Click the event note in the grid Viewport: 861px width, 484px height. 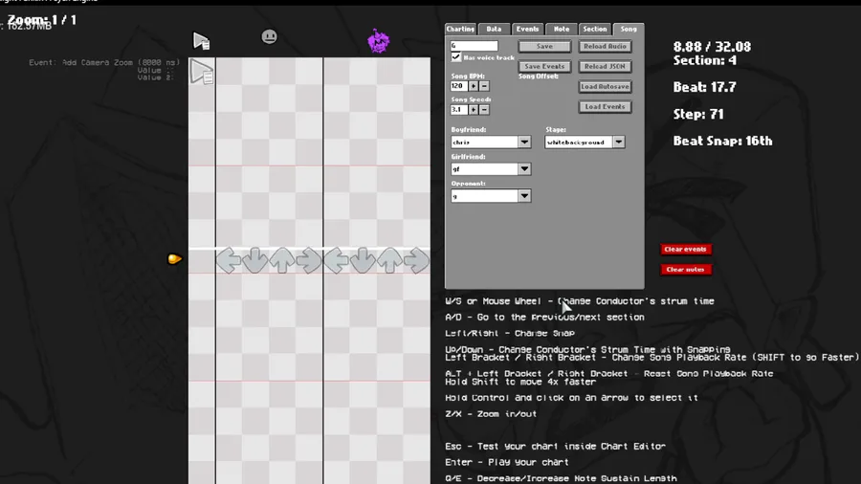pos(202,72)
